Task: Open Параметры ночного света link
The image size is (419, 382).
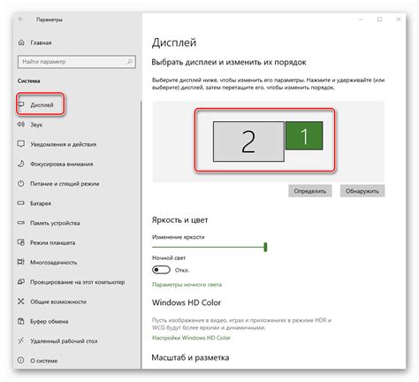Action: pos(187,285)
